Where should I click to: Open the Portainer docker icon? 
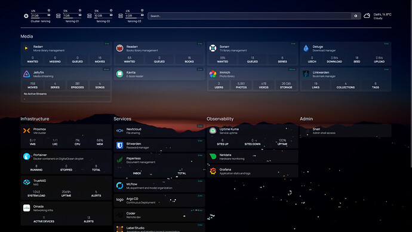click(26, 157)
